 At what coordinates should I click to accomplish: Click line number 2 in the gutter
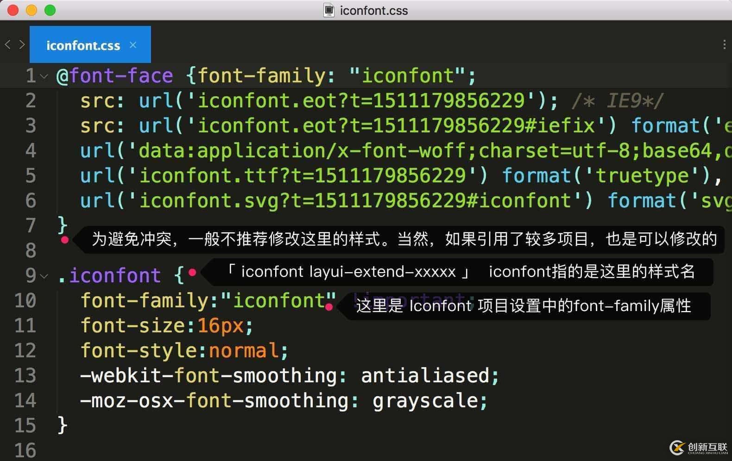[x=31, y=100]
